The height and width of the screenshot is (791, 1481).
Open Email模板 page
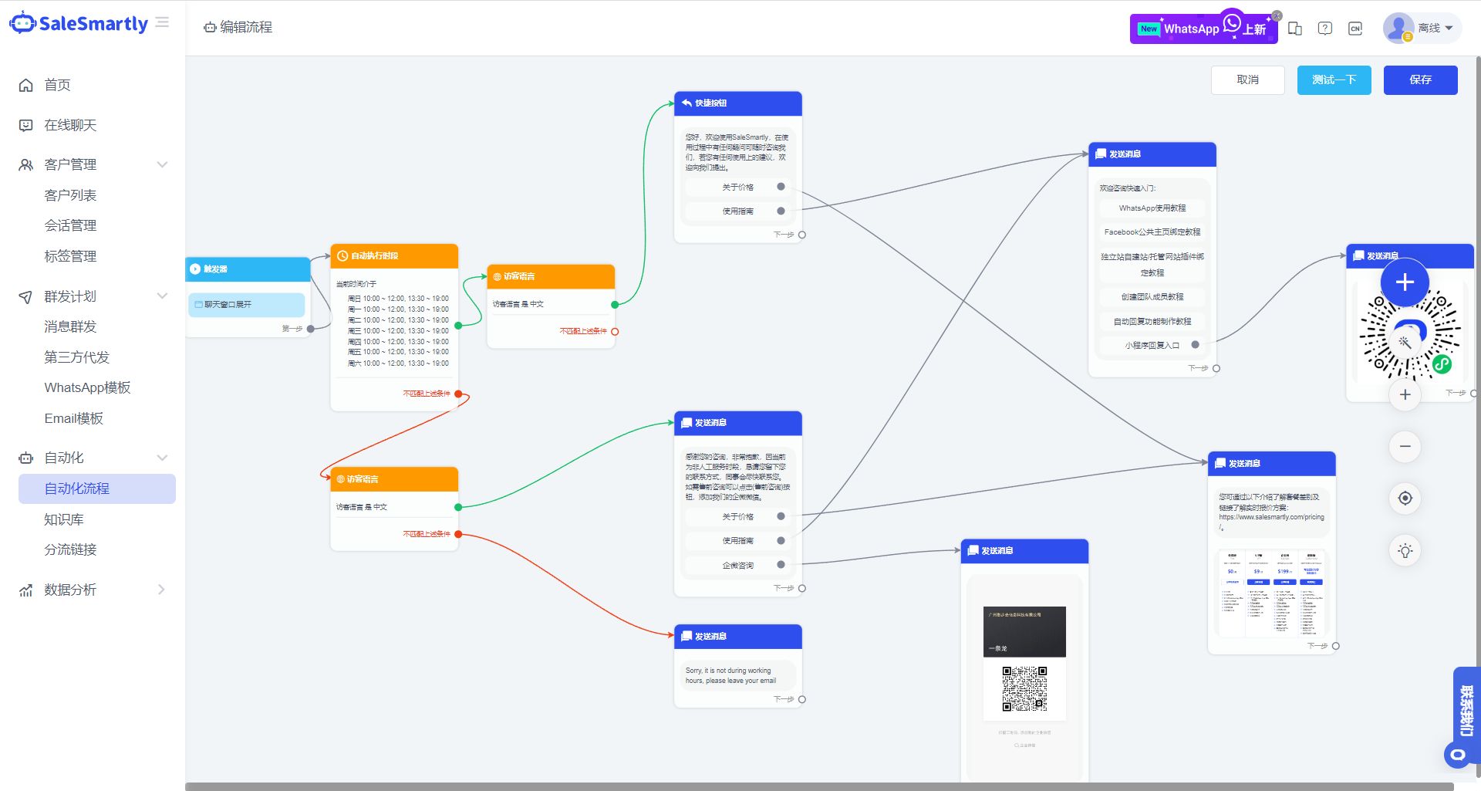click(73, 418)
